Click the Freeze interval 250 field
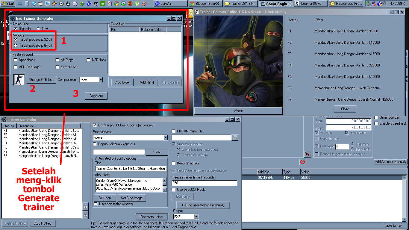 click(204, 183)
